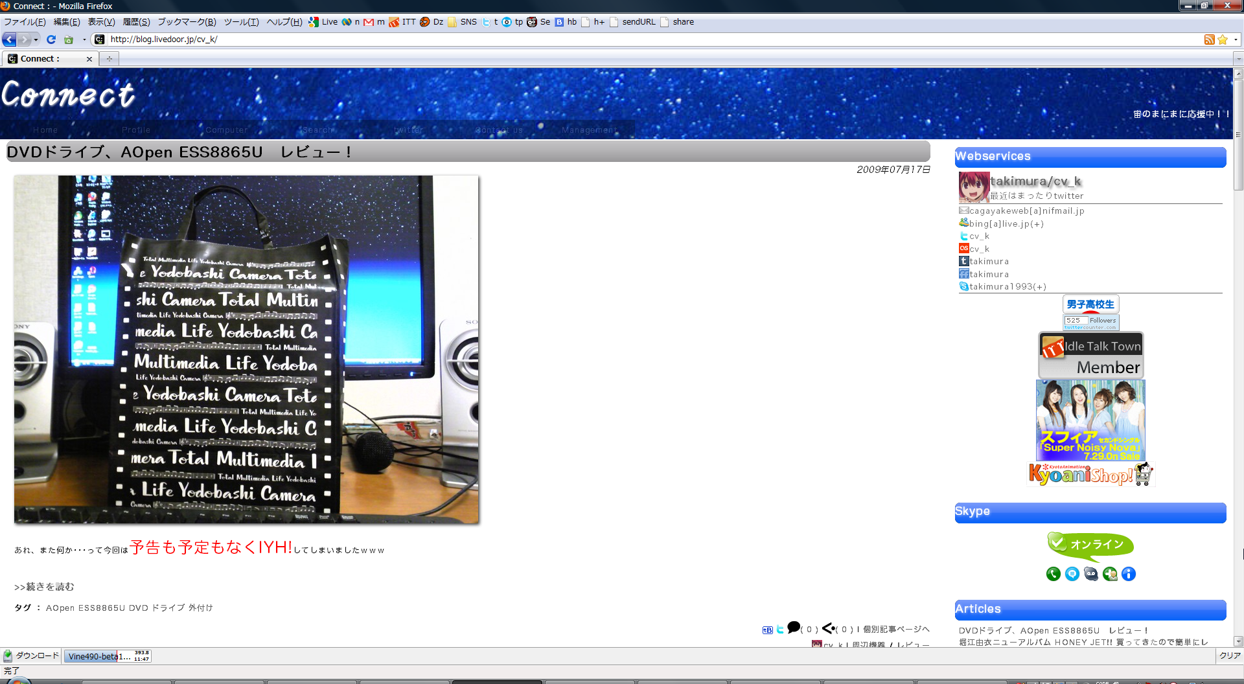Click the takimura/cv_k profile avatar

974,187
